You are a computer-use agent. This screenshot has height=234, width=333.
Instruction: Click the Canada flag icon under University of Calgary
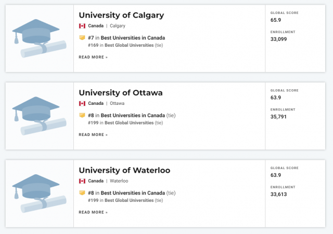coord(82,26)
